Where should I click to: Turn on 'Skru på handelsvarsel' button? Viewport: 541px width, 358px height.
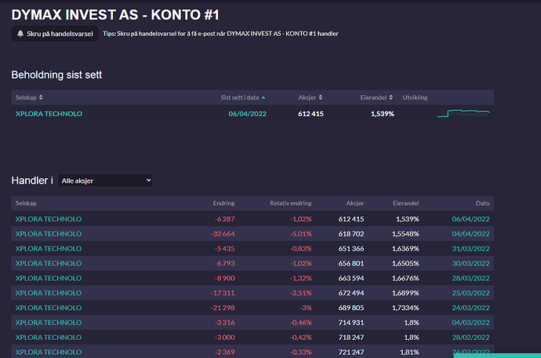55,34
